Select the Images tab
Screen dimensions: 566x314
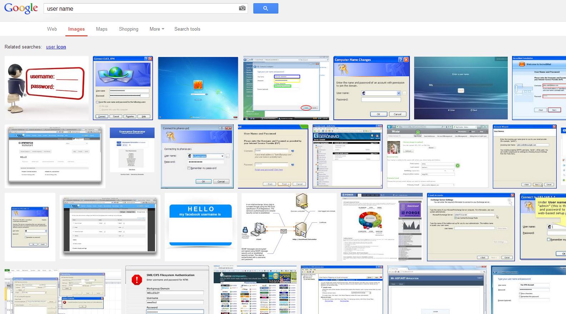click(76, 29)
